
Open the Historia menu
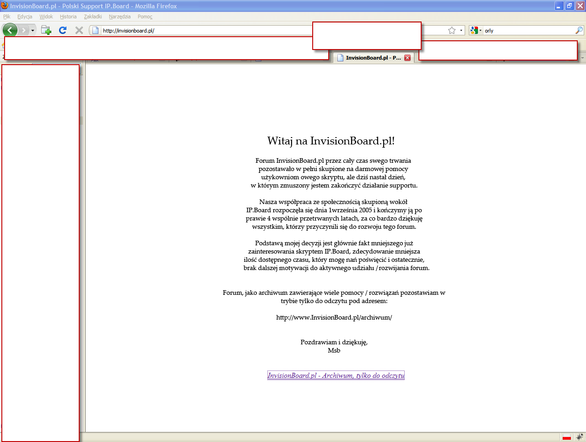[x=68, y=17]
